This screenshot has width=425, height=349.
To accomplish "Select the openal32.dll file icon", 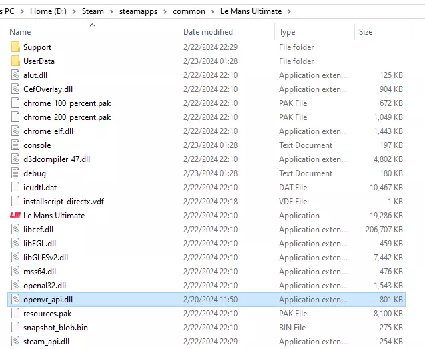I will pyautogui.click(x=15, y=286).
